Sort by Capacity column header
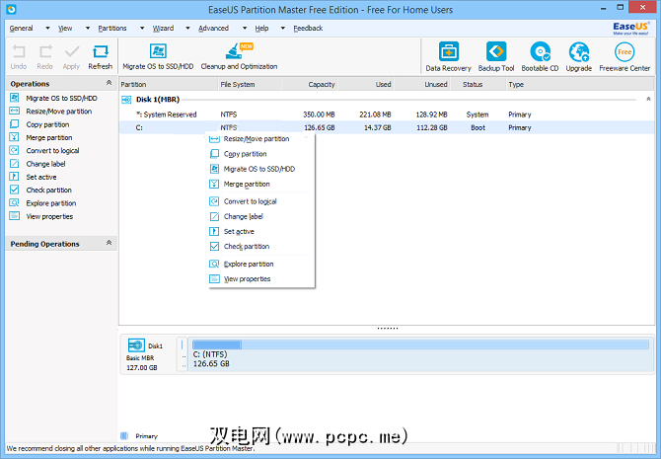The height and width of the screenshot is (459, 661). [x=310, y=84]
